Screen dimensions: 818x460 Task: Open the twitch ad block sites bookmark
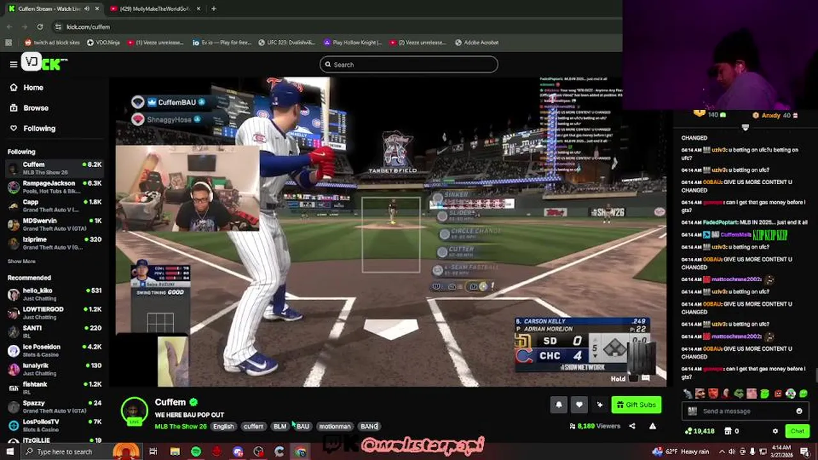(52, 42)
